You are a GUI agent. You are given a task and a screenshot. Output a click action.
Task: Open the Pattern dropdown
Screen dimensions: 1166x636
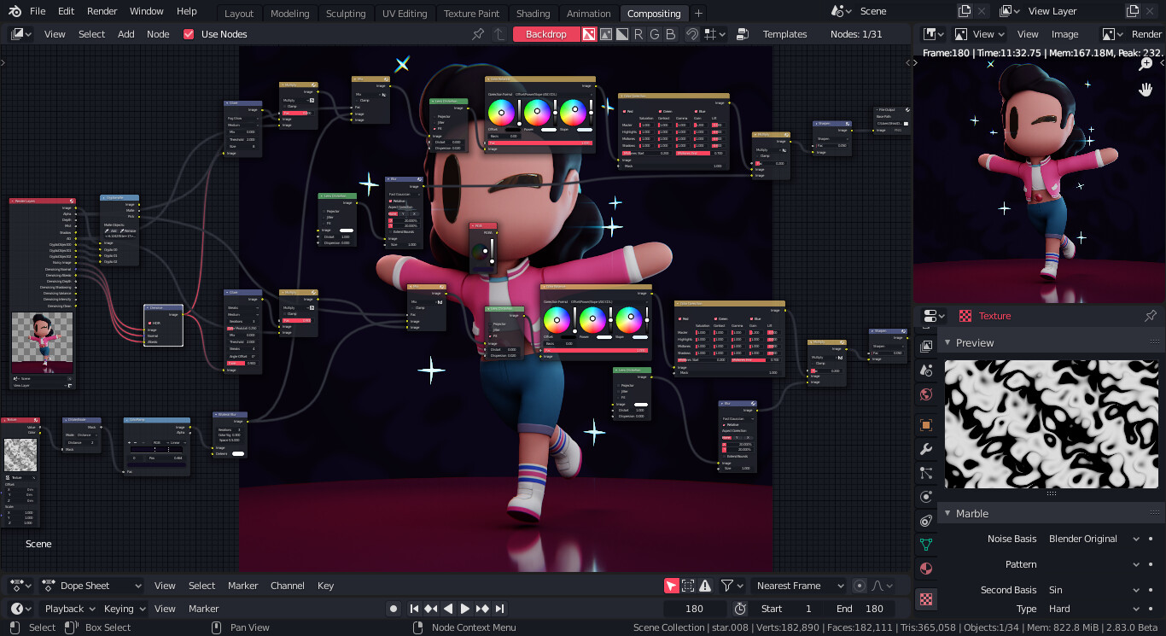(1093, 564)
